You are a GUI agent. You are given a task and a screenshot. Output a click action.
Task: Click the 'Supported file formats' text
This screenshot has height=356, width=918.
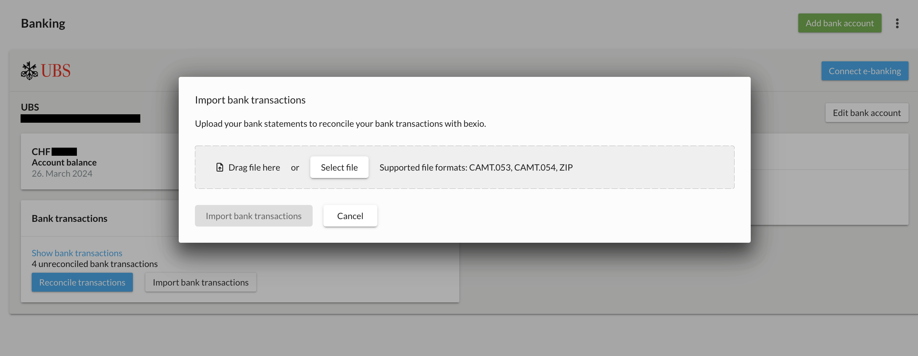coord(476,167)
